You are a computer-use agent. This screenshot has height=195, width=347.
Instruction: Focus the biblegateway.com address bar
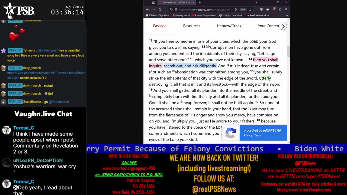[x=206, y=9]
